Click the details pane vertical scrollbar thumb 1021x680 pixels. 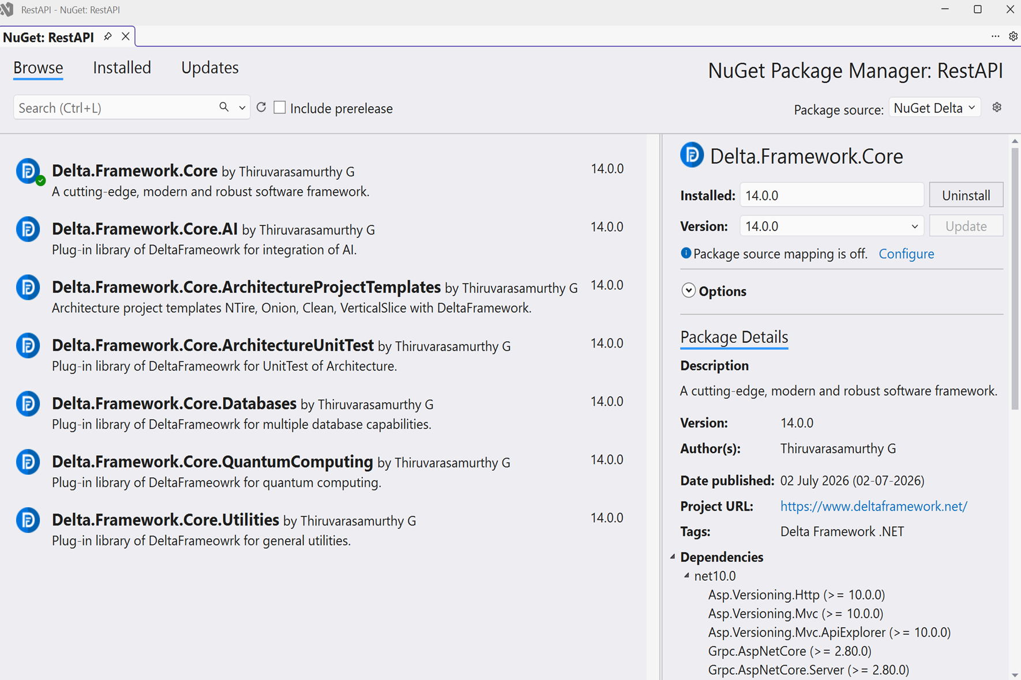coord(1015,279)
